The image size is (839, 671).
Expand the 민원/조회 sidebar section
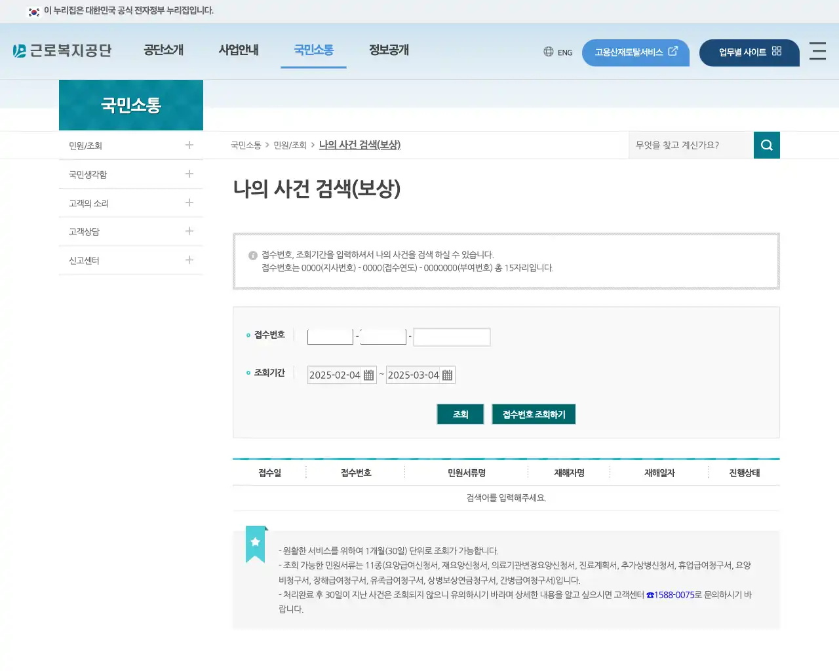[189, 145]
